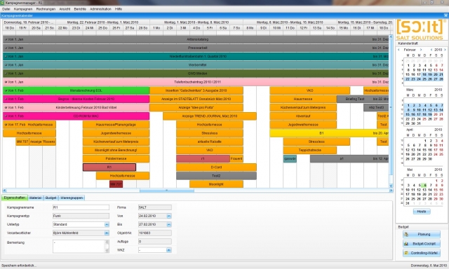Click the Heute button below calendar
Screen dimensions: 449x269
[422, 212]
